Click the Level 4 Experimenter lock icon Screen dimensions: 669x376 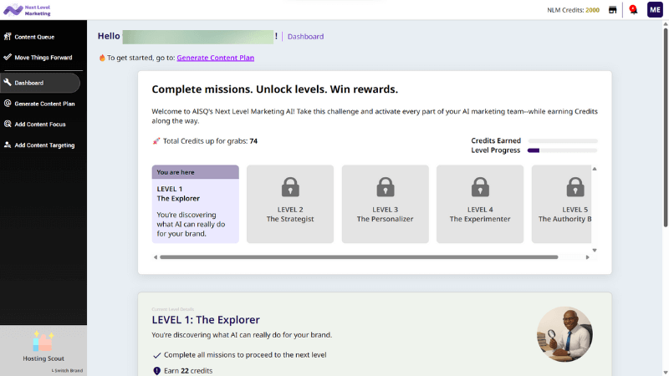480,186
